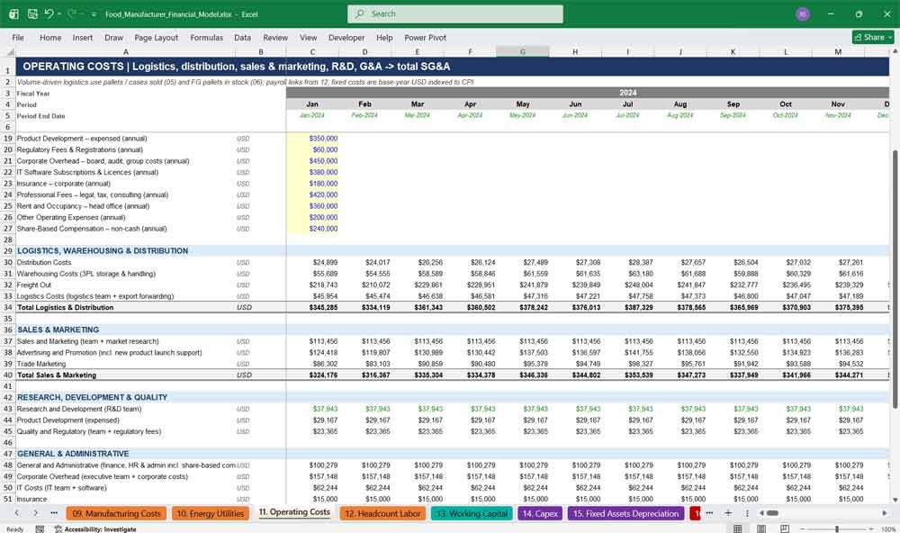Select the GENERAL & ADMINISTRATIVE section header
Viewport: 900px width, 533px height.
pyautogui.click(x=73, y=454)
